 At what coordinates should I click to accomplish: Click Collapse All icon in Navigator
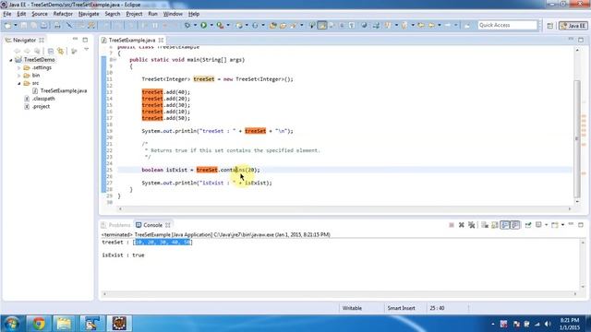coord(51,51)
